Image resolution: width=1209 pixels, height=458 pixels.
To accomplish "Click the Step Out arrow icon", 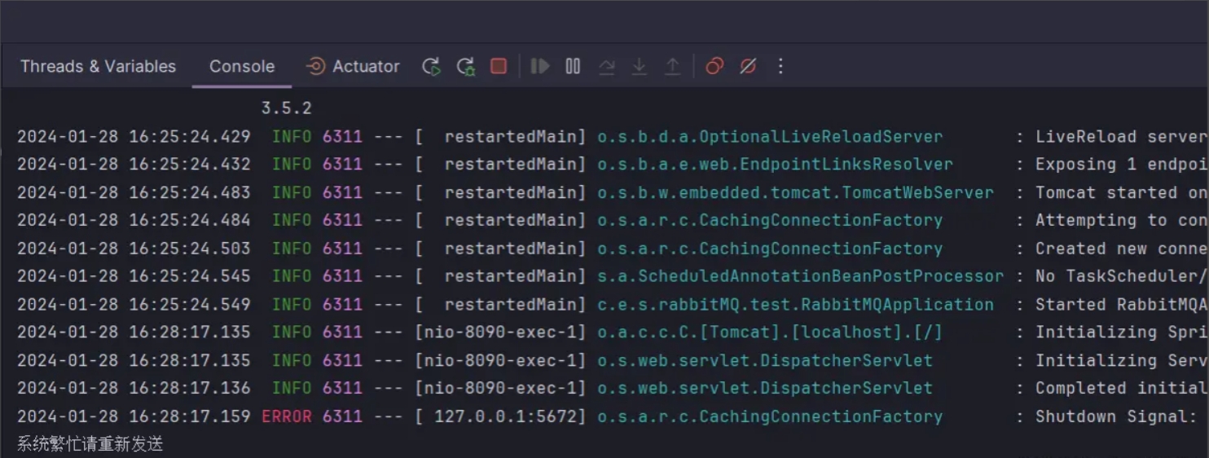I will (x=672, y=67).
